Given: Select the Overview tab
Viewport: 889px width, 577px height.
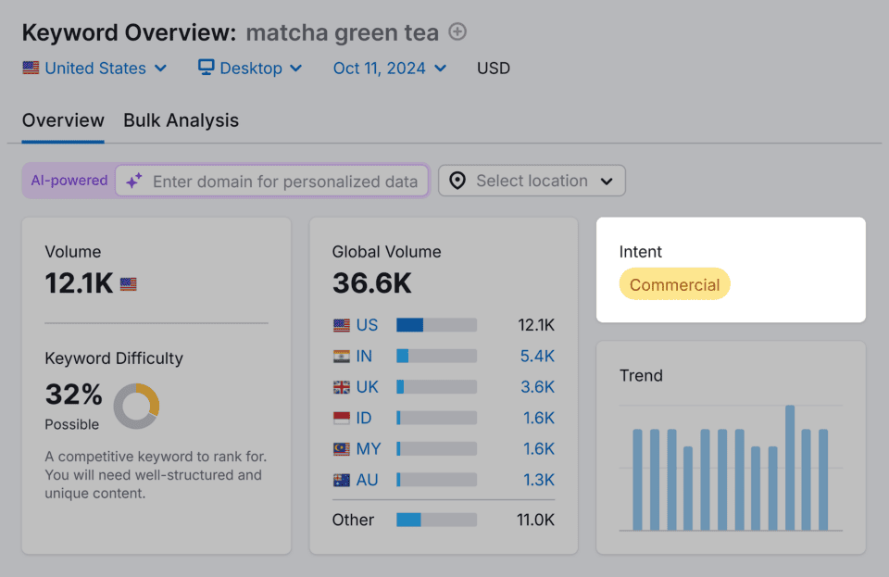Looking at the screenshot, I should click(x=63, y=120).
